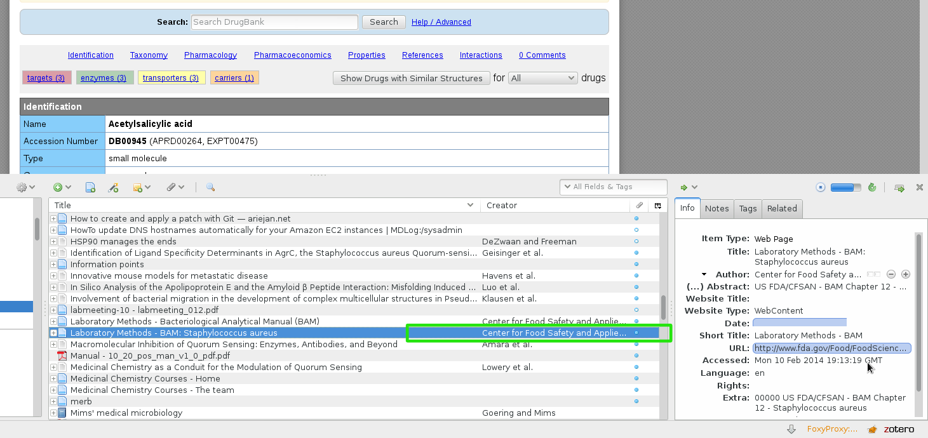Add another author with the plus button

tap(906, 274)
